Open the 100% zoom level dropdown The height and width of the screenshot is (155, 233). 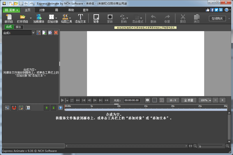tap(210, 100)
